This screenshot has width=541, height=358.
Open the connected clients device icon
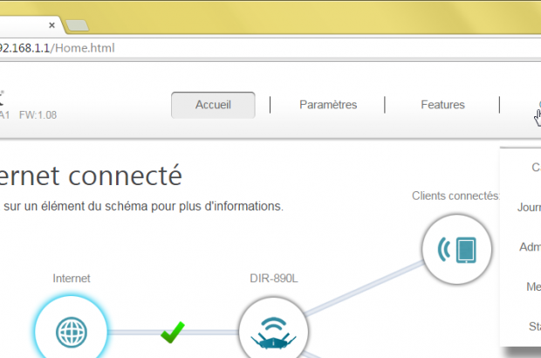(x=459, y=251)
